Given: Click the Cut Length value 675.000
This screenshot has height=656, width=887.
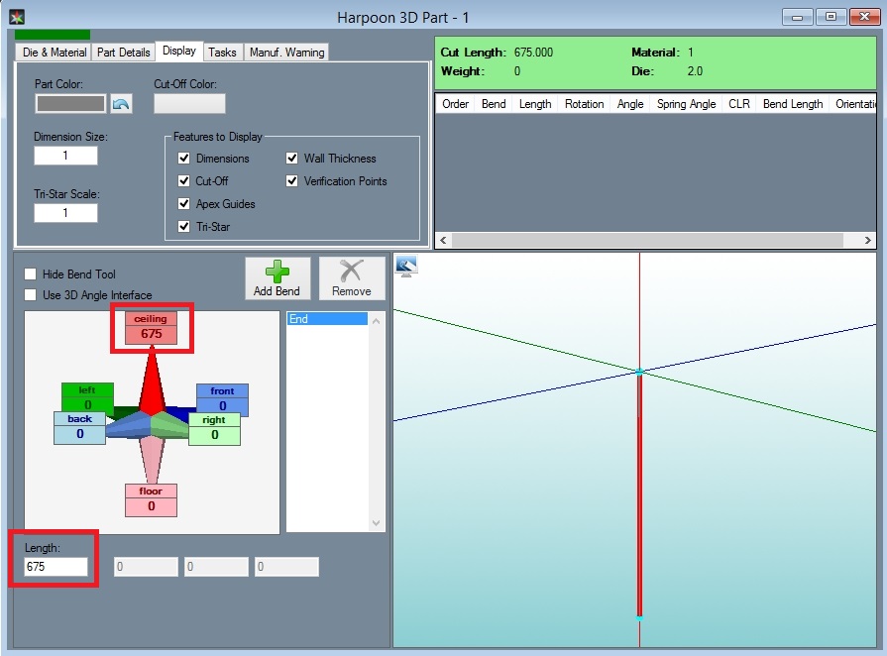Looking at the screenshot, I should [x=533, y=53].
